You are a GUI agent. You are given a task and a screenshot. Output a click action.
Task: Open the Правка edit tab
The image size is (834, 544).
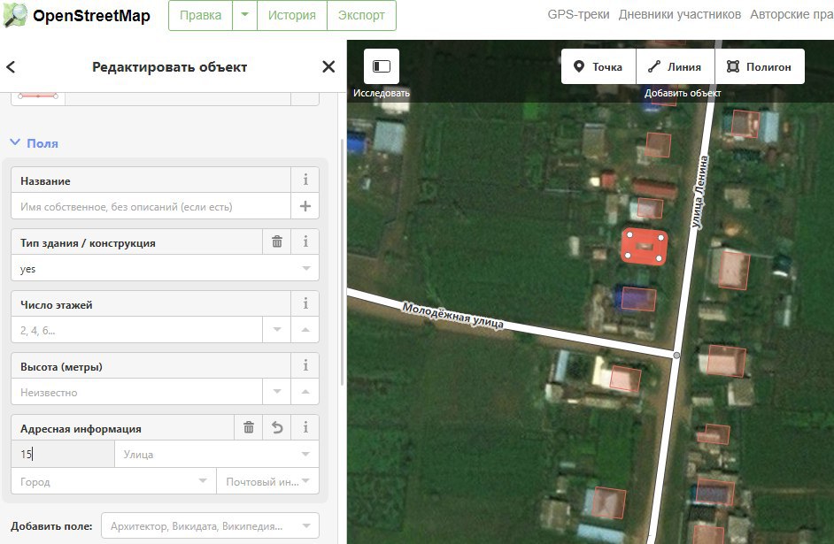point(200,15)
